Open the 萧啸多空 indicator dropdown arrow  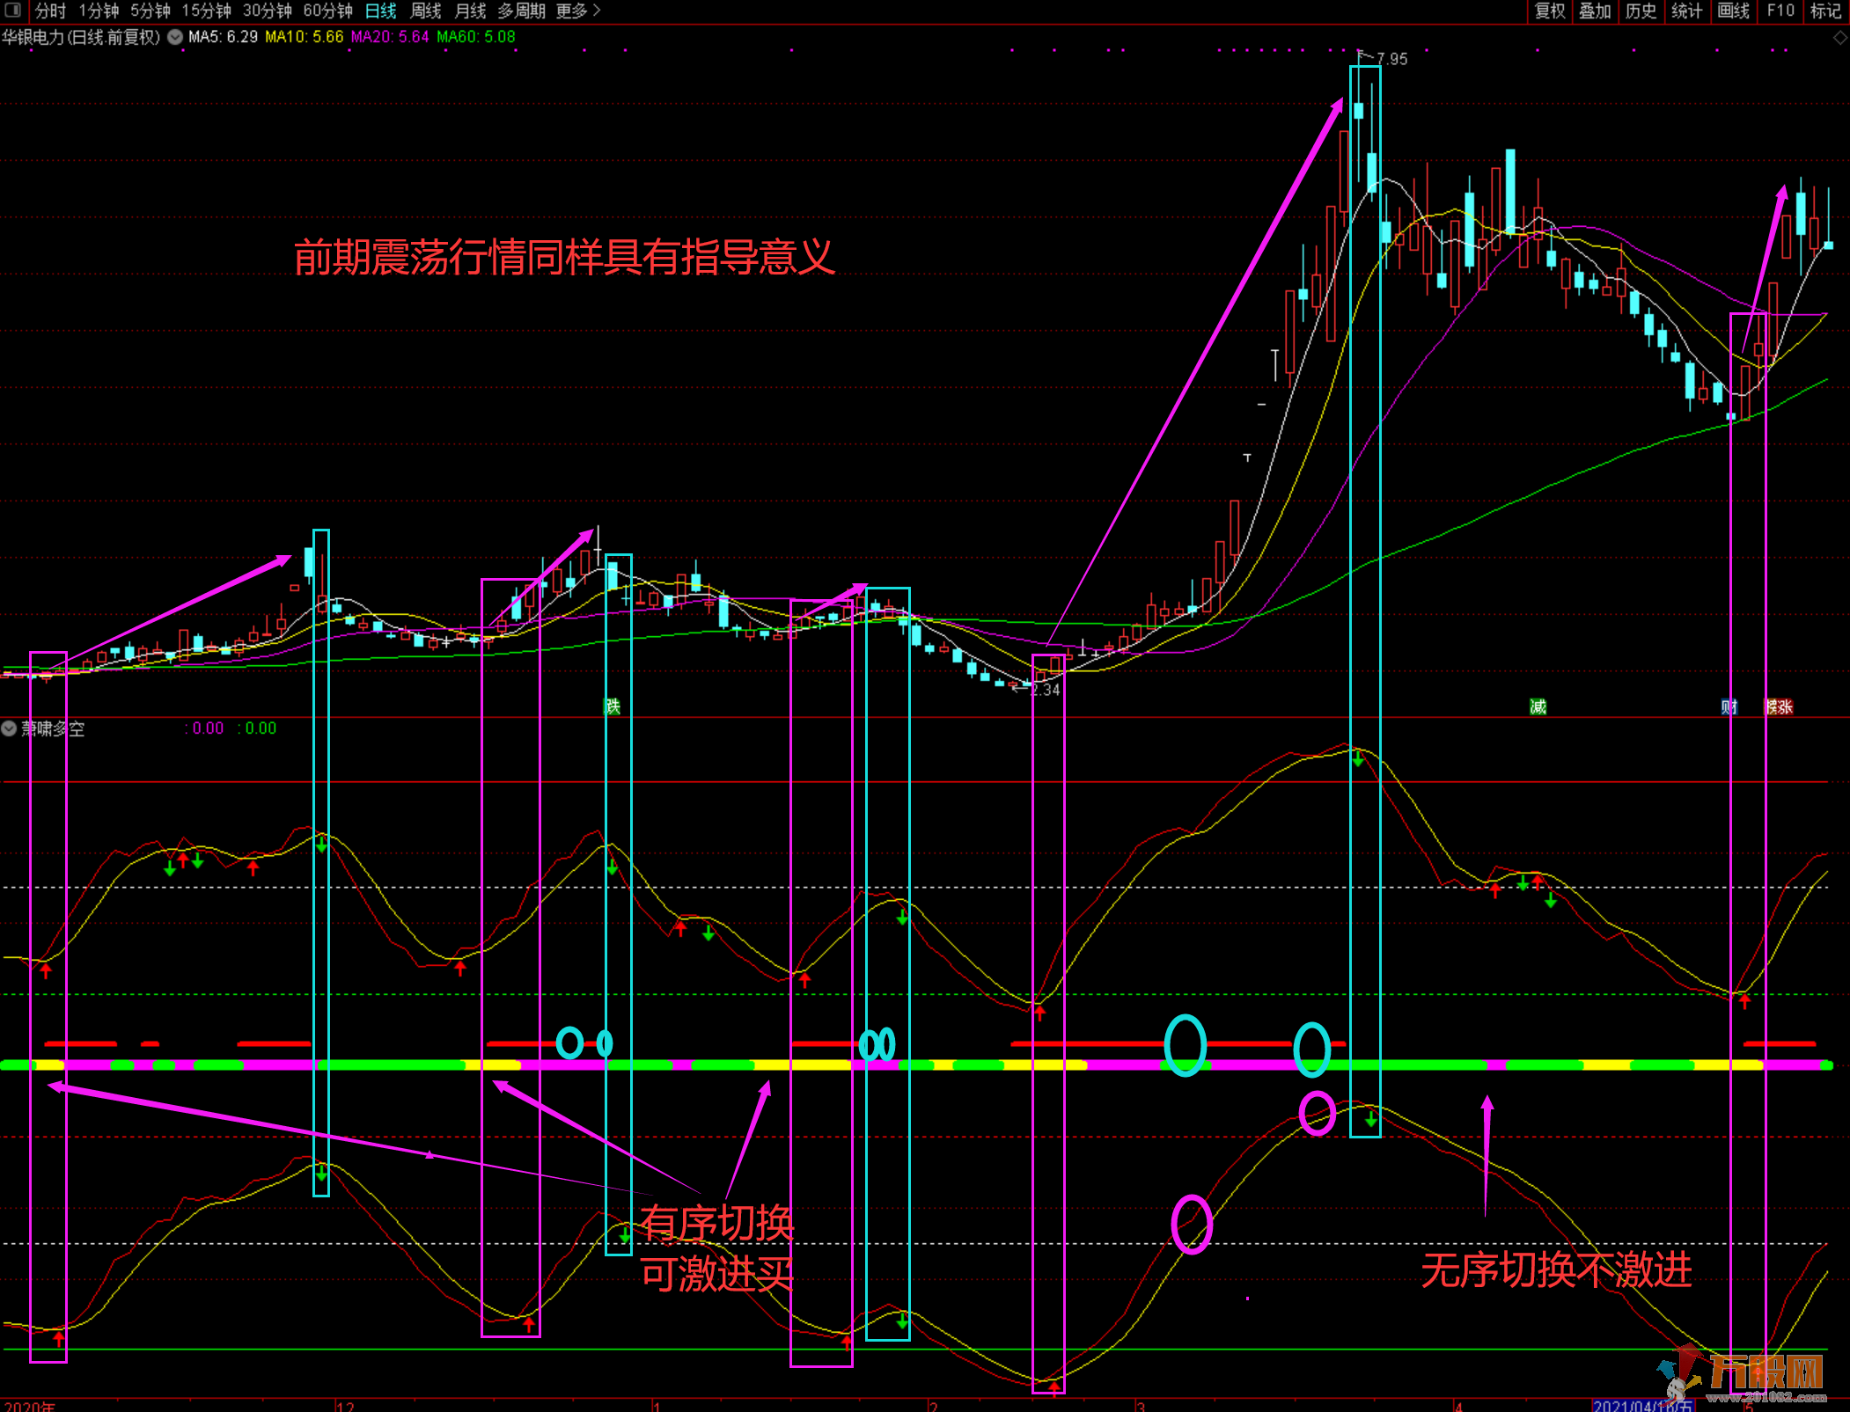click(x=9, y=728)
